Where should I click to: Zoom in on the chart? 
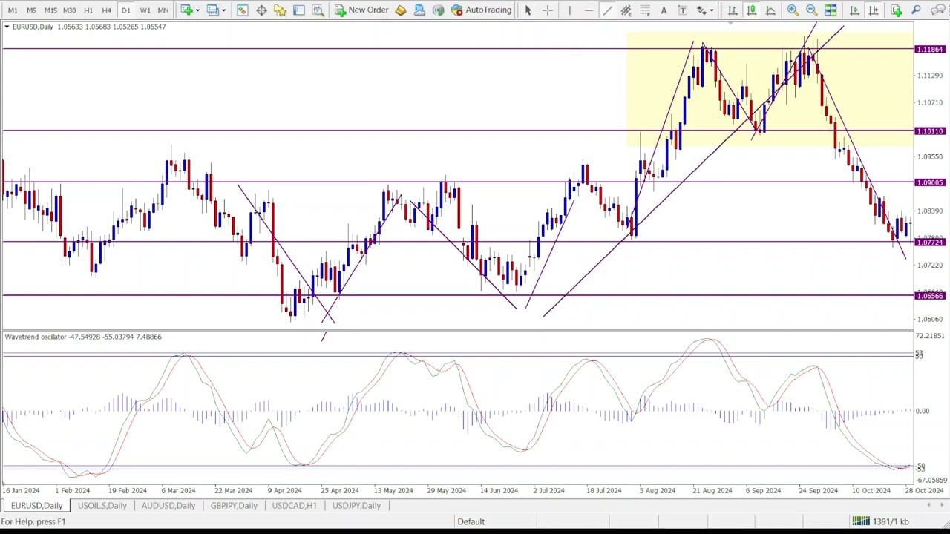tap(793, 10)
